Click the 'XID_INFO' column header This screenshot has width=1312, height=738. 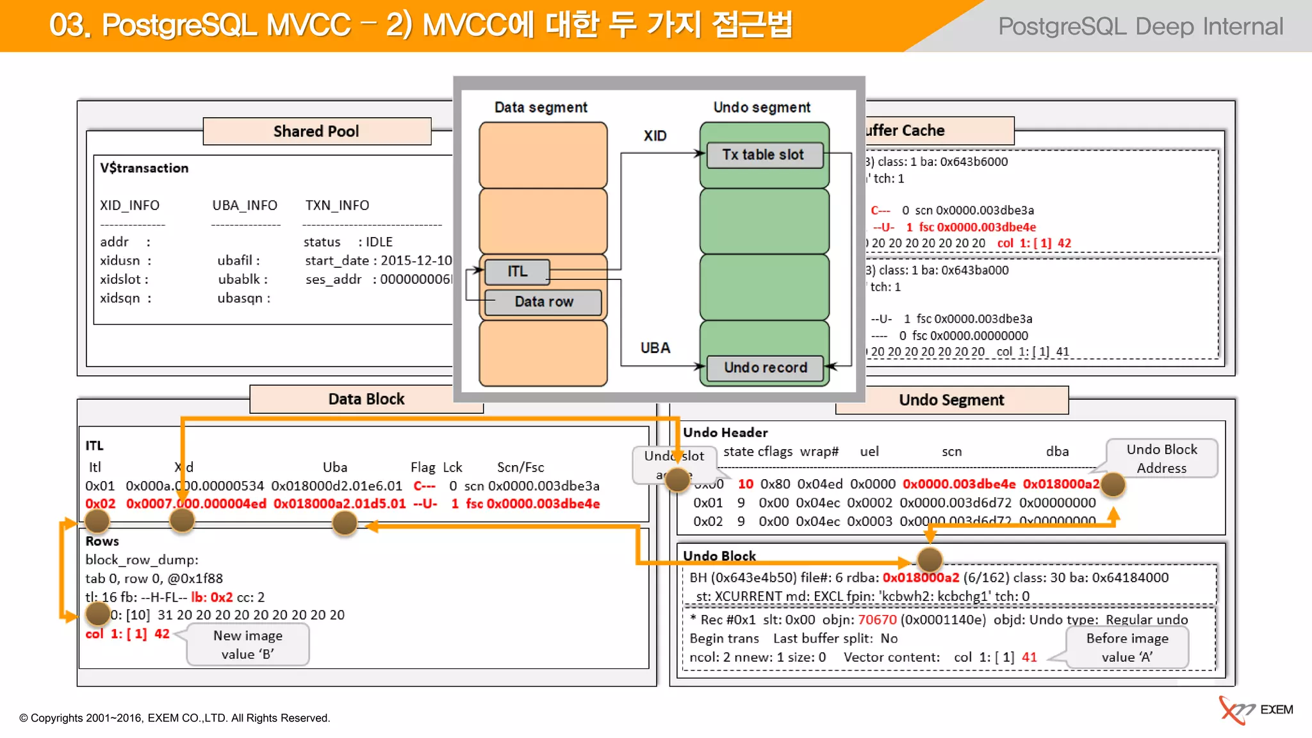pos(129,205)
